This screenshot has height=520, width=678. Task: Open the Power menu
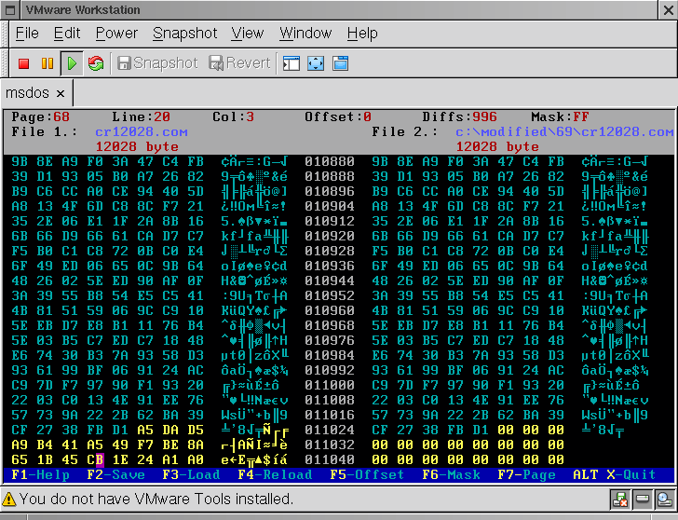[116, 33]
